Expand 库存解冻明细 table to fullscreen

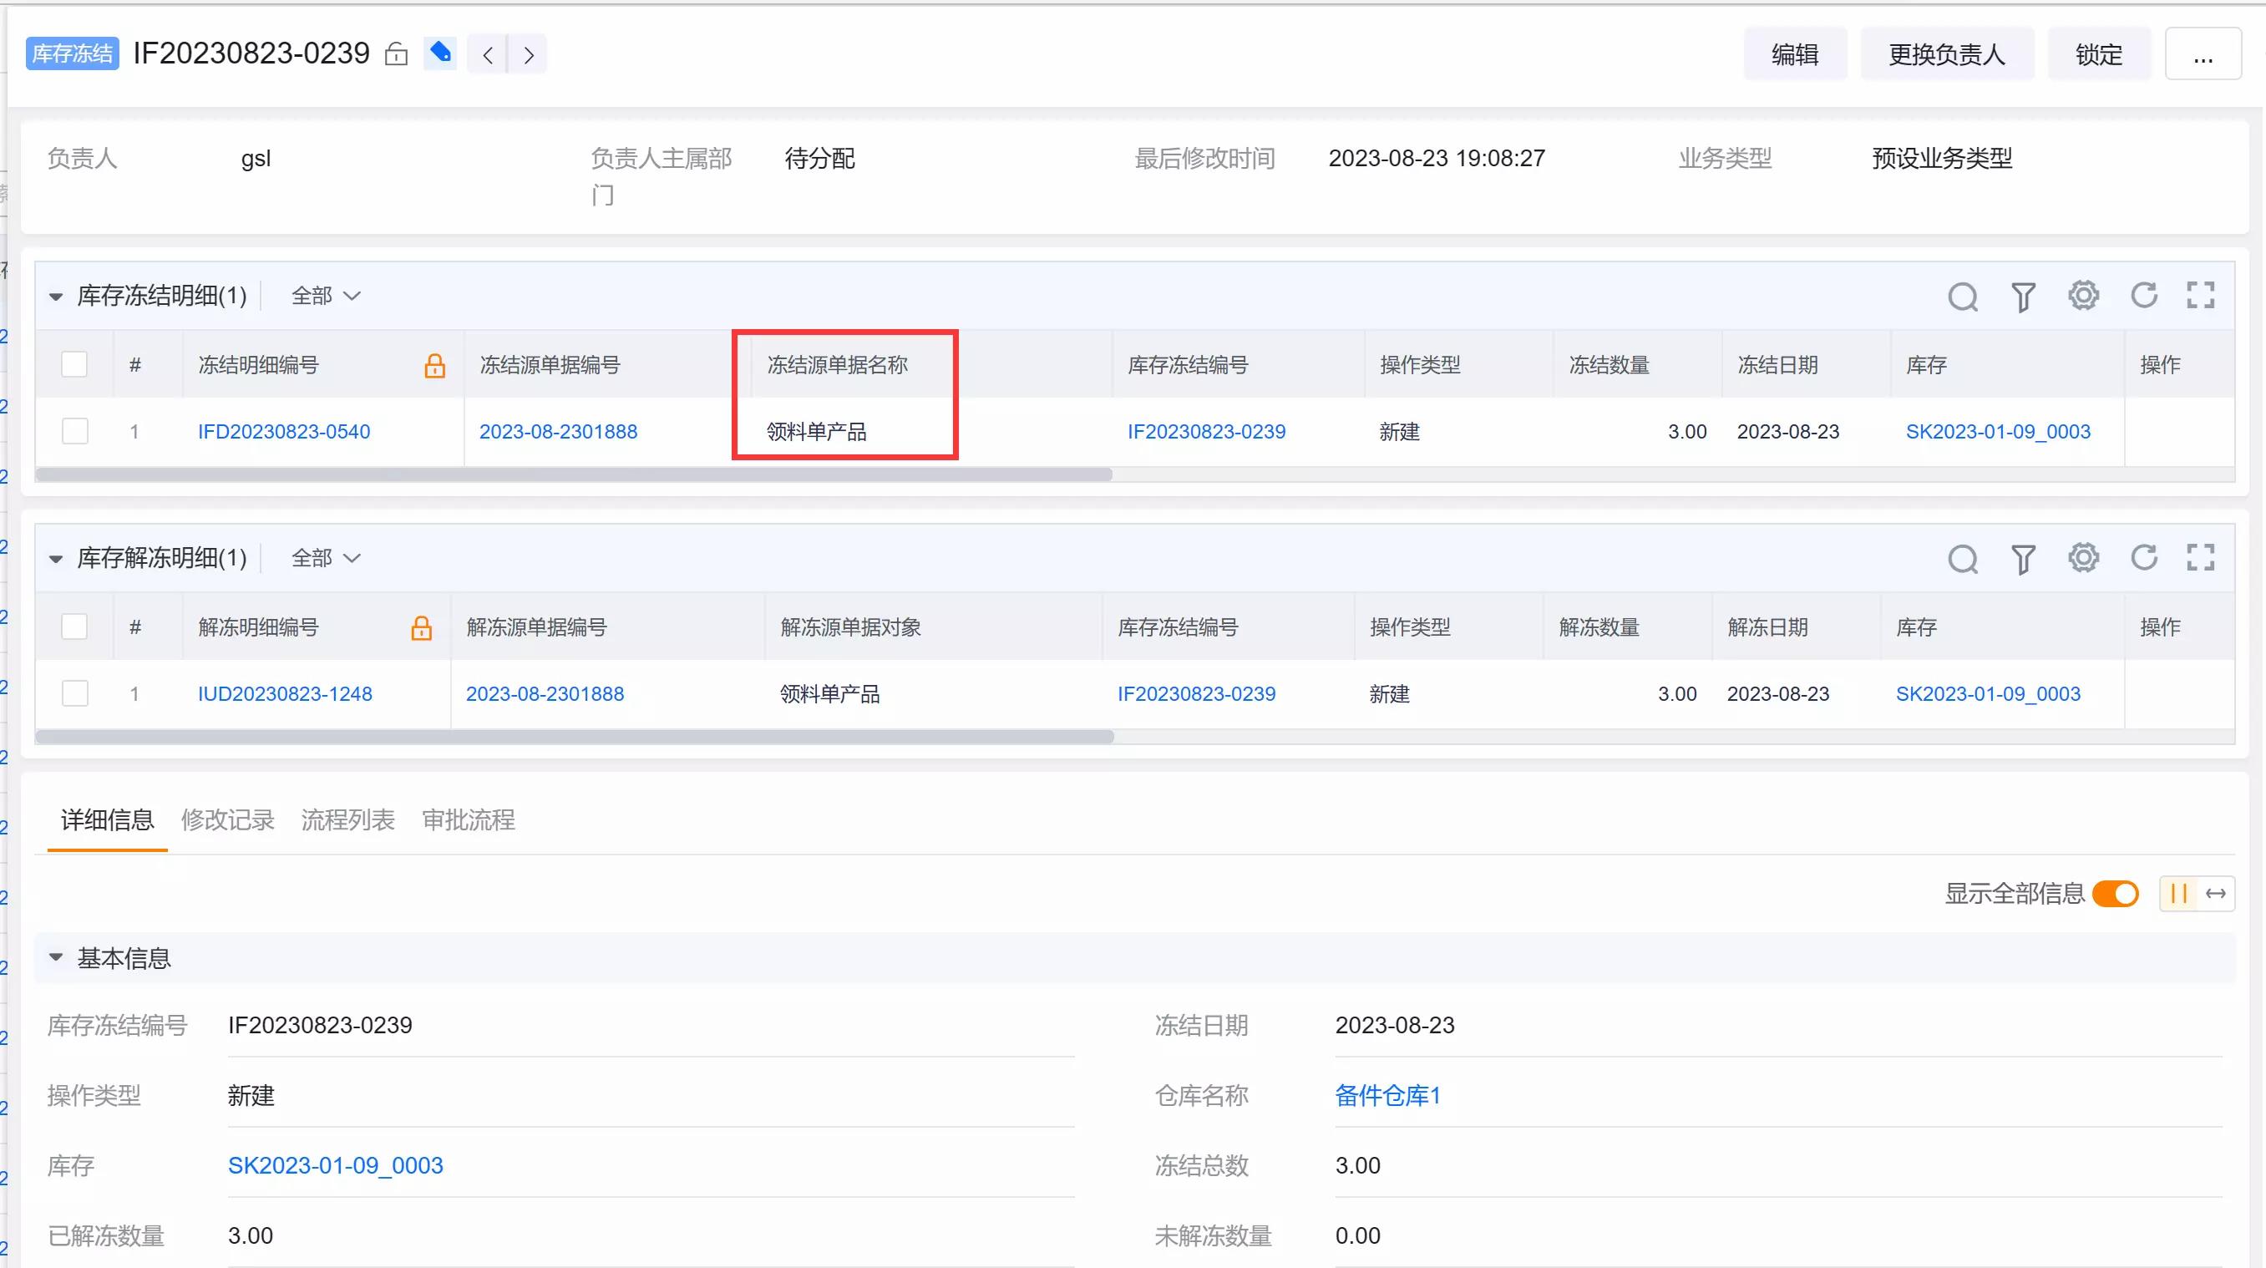[2201, 557]
